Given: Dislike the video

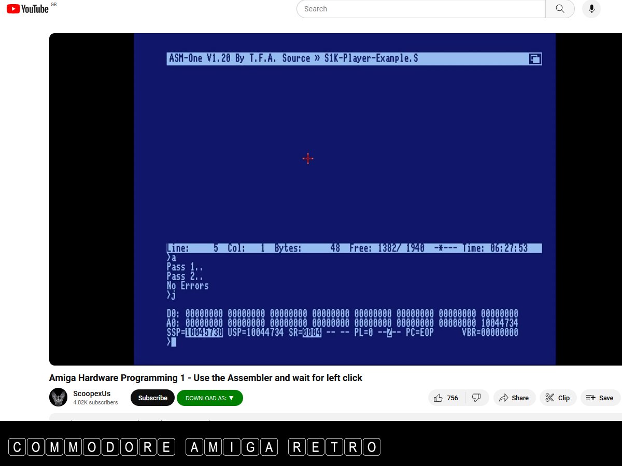Looking at the screenshot, I should tap(477, 398).
